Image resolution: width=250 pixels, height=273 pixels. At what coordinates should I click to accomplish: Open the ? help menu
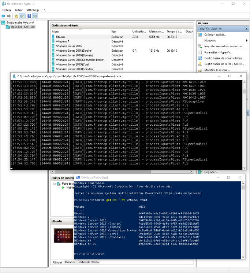44,10
